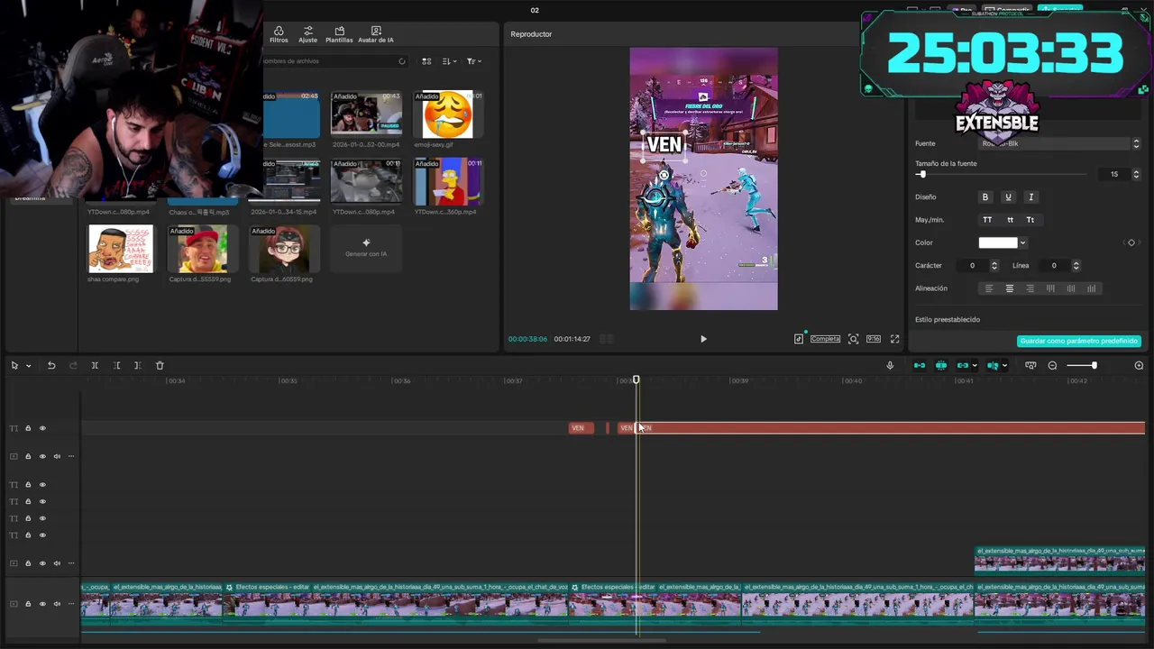Undo the last timeline action
The height and width of the screenshot is (649, 1154).
click(x=51, y=366)
